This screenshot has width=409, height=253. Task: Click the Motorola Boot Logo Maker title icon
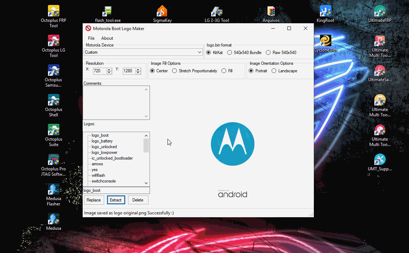88,28
